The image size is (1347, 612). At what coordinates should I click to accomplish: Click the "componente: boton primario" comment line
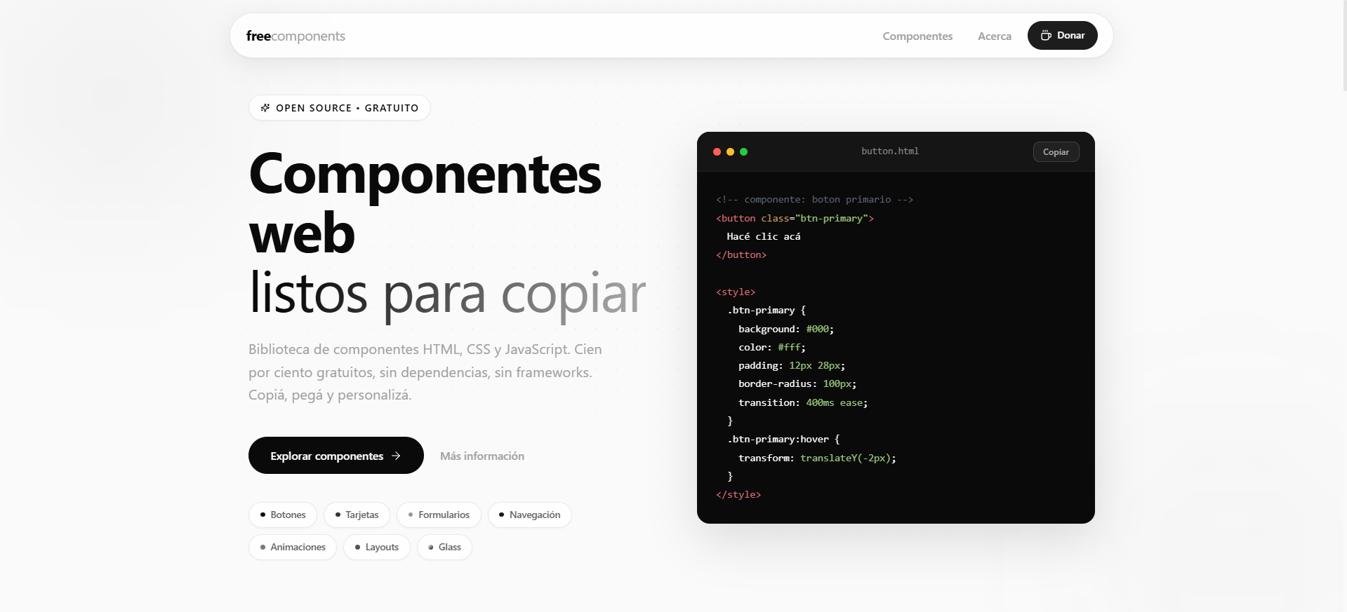(814, 200)
